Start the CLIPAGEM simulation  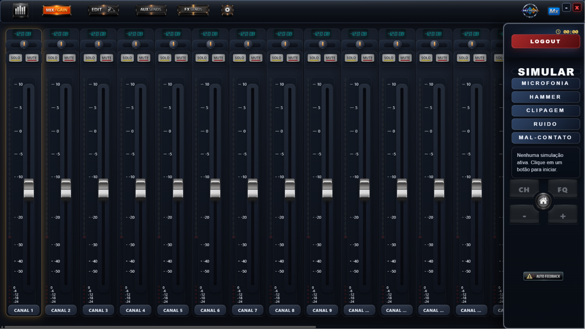(545, 110)
